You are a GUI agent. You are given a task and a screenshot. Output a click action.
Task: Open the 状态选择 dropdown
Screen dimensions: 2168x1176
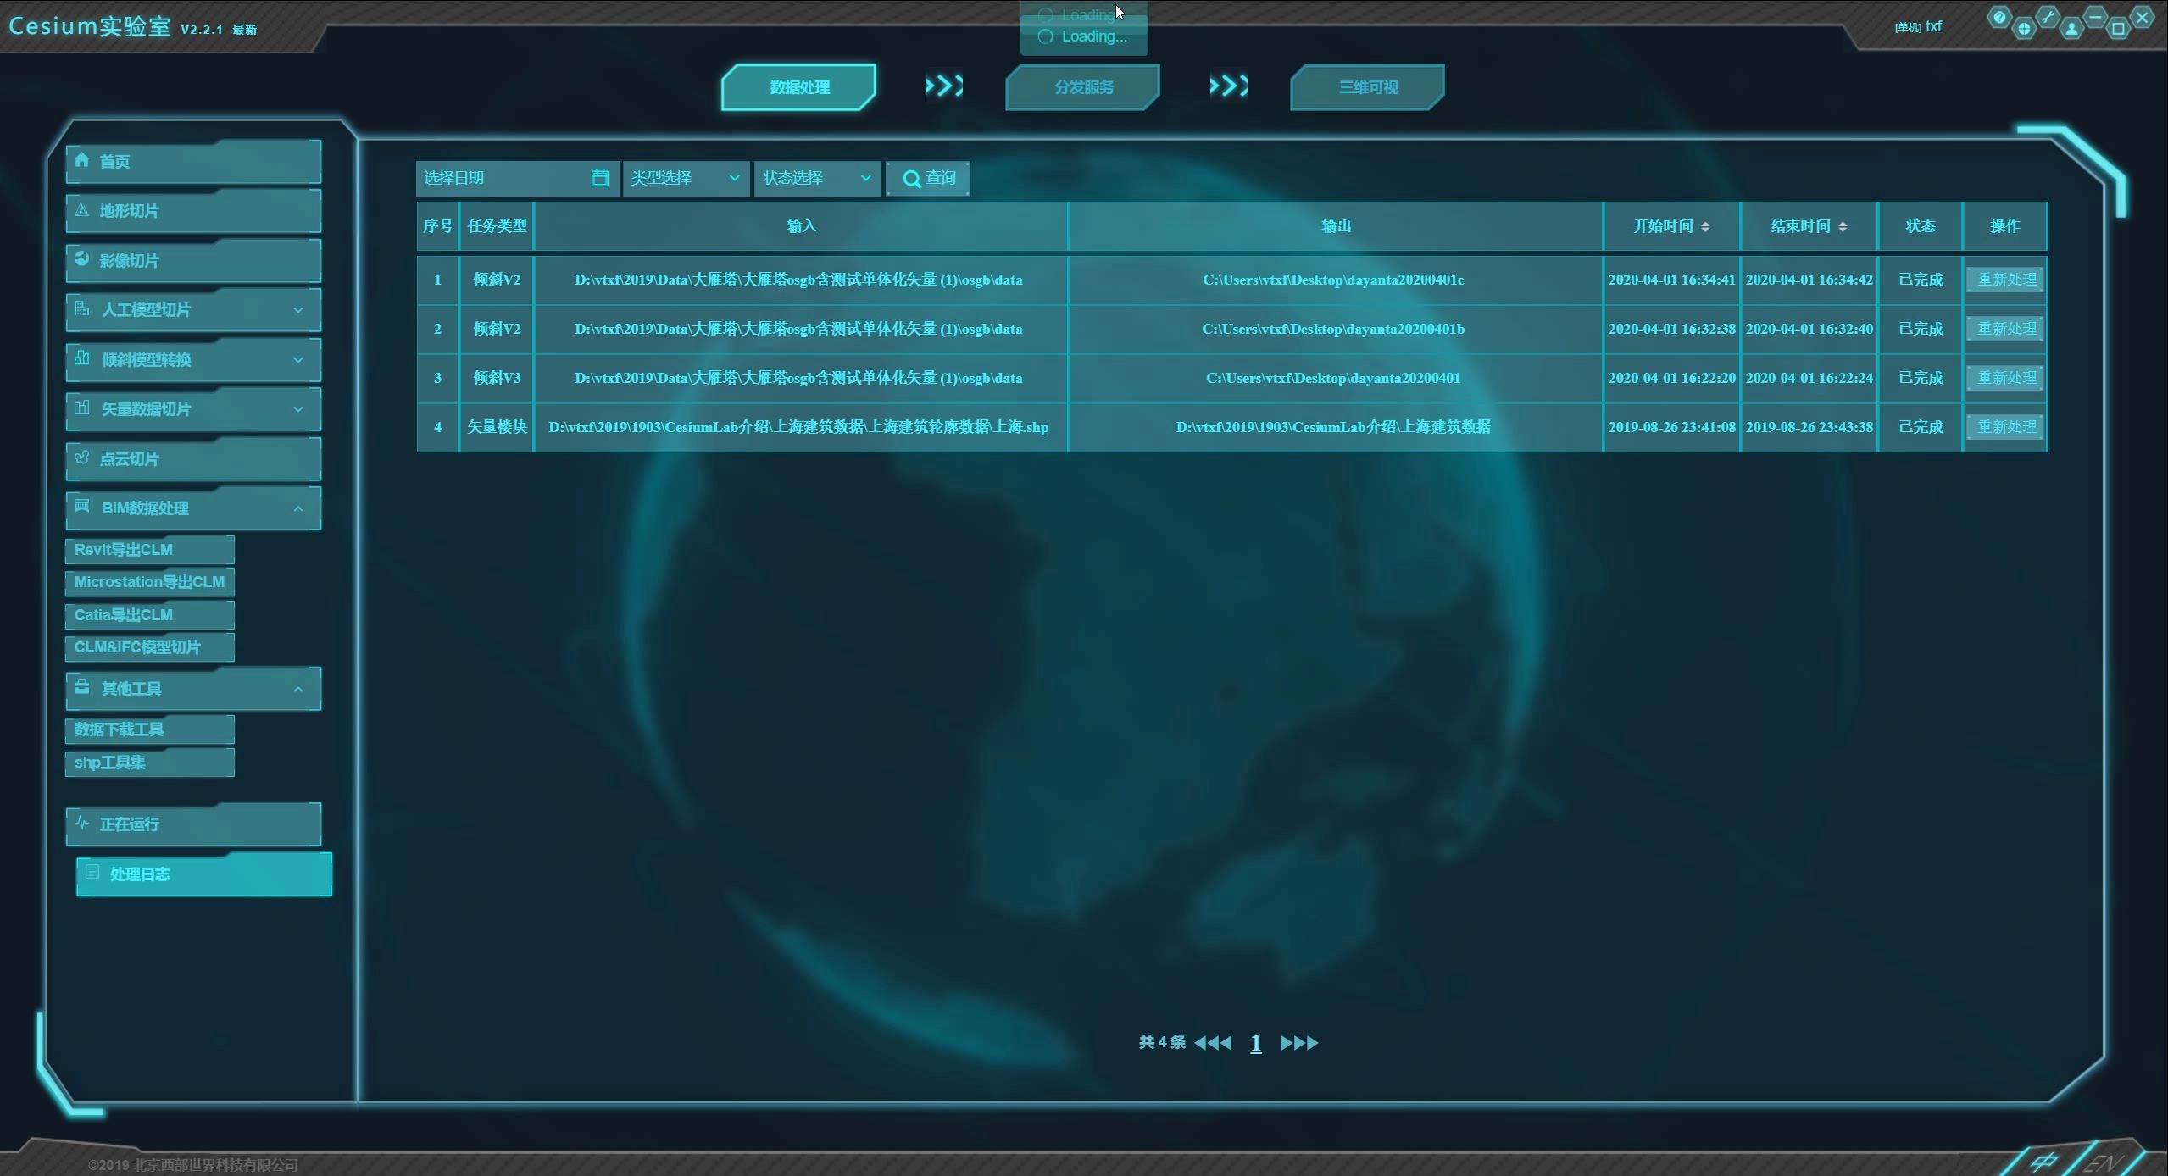tap(813, 177)
